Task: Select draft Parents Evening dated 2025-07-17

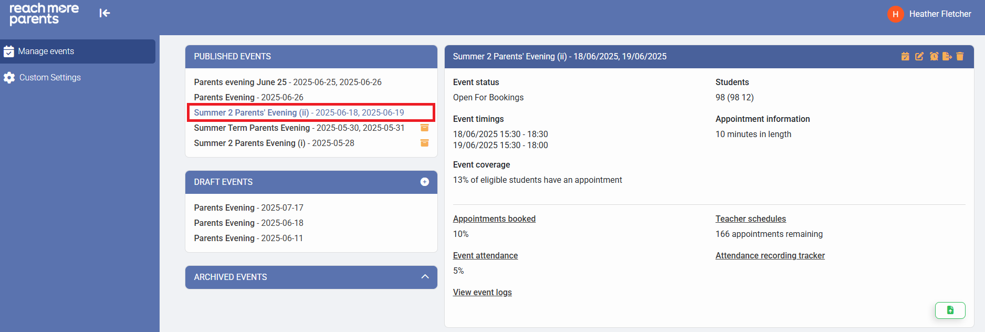Action: coord(248,207)
